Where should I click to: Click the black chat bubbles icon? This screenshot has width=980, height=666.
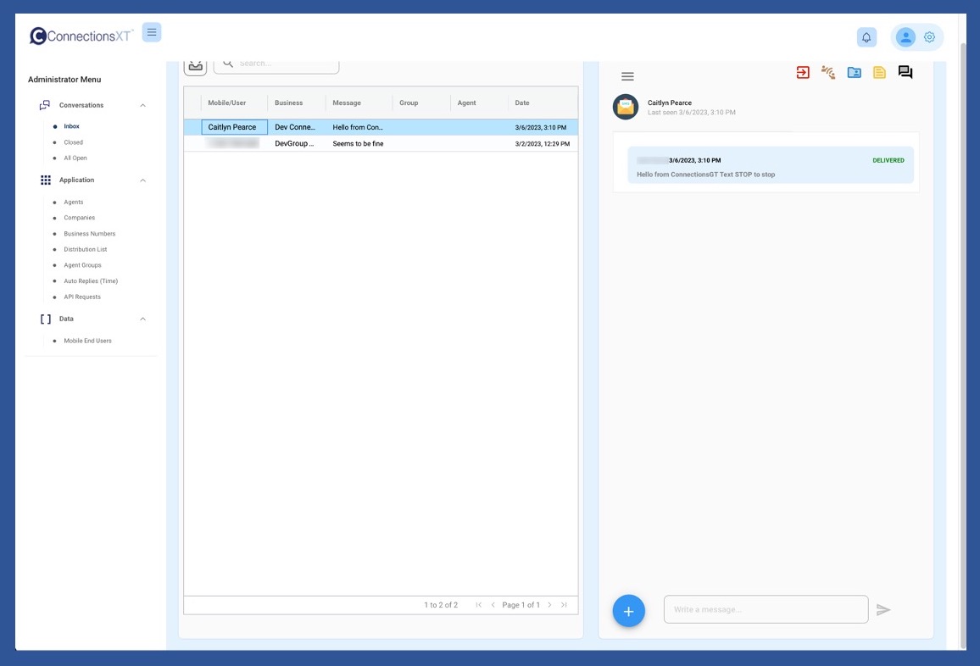pos(905,73)
